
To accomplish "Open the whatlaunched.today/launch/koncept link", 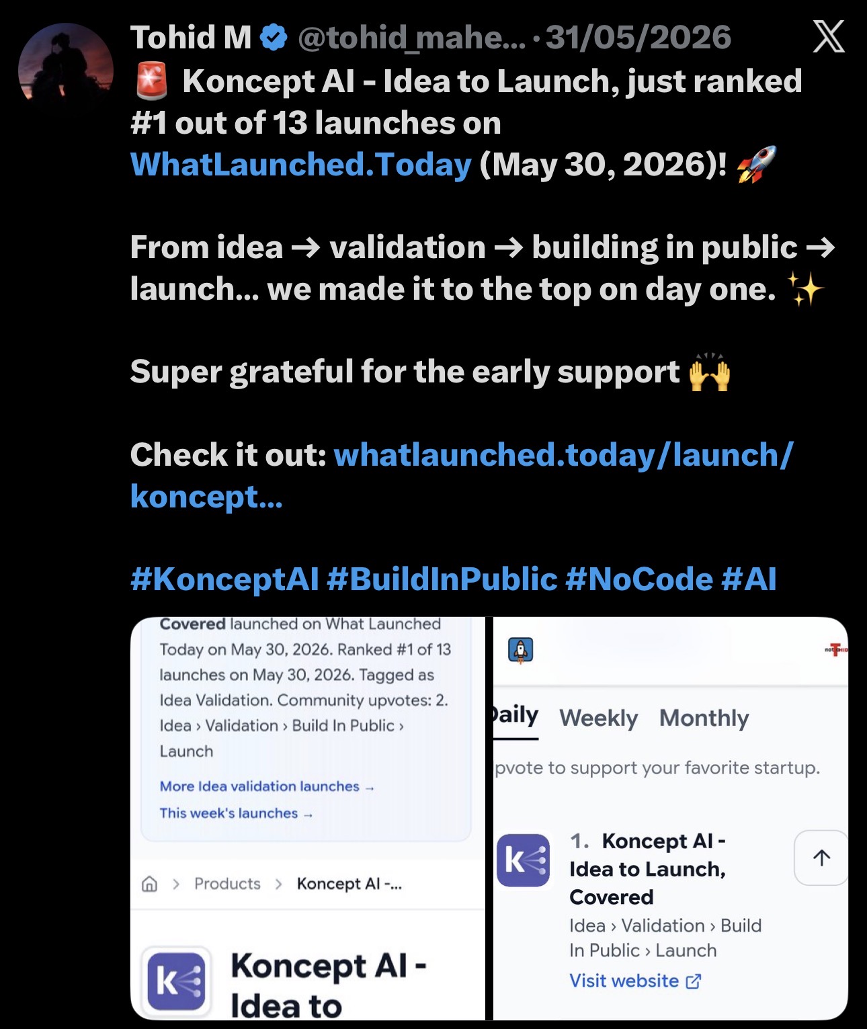I will click(462, 475).
